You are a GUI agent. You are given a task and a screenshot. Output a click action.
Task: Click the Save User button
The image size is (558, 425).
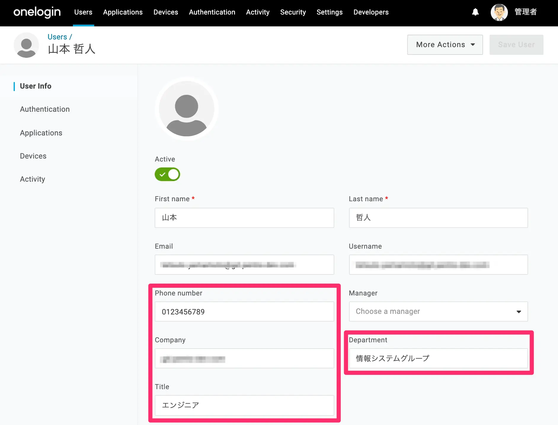click(516, 45)
